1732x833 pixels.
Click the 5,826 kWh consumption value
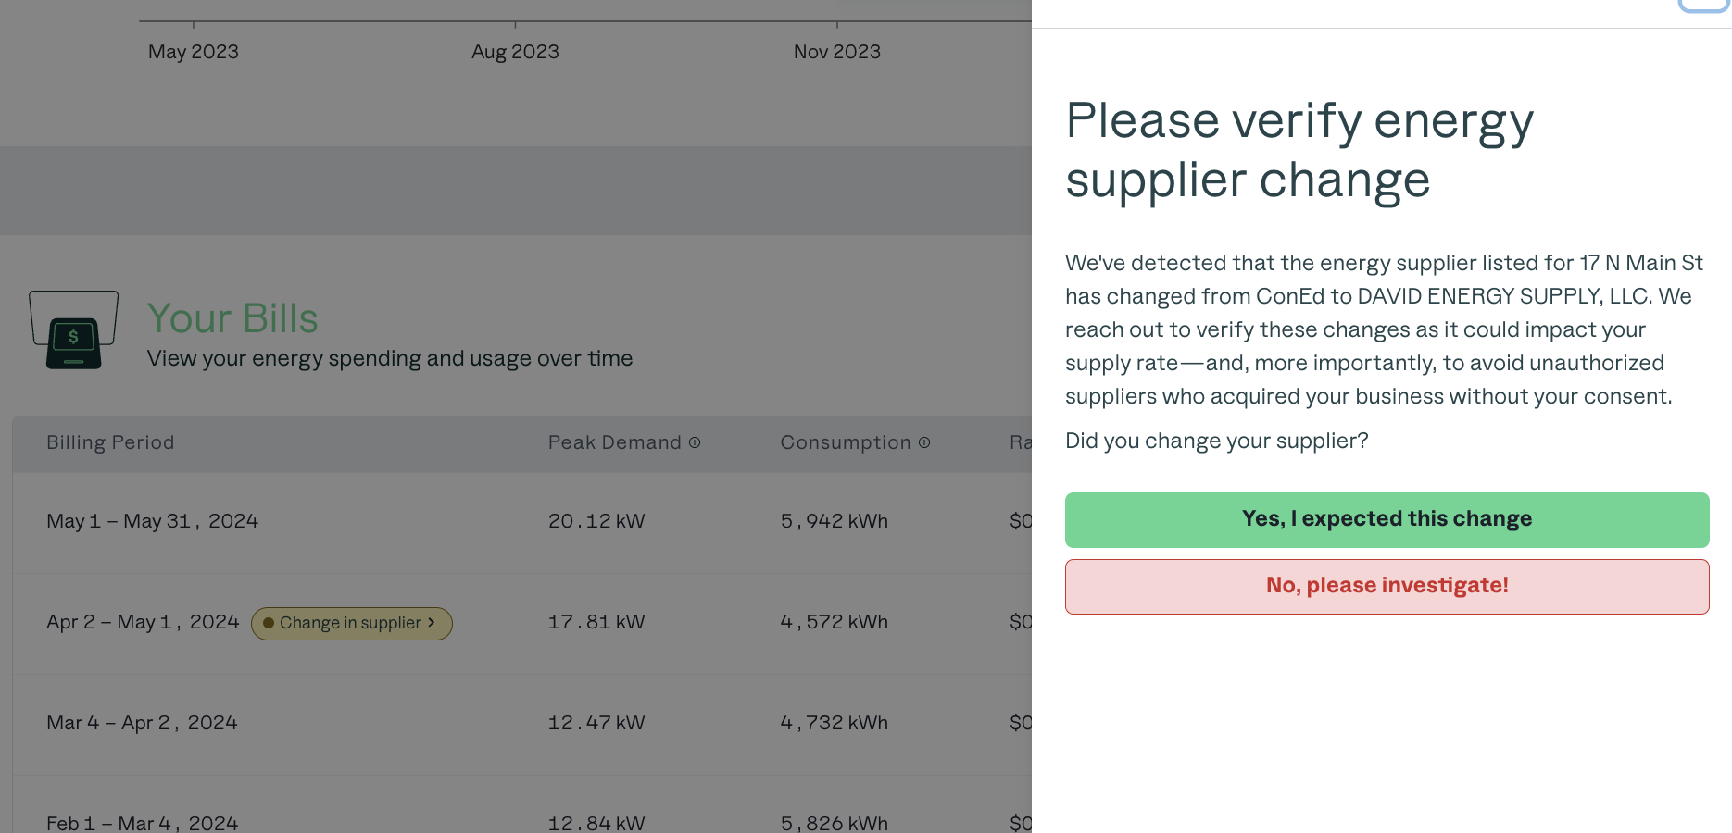click(834, 823)
